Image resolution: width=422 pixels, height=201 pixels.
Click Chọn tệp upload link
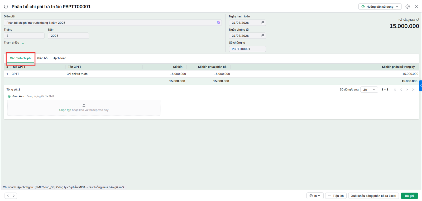tap(65, 110)
